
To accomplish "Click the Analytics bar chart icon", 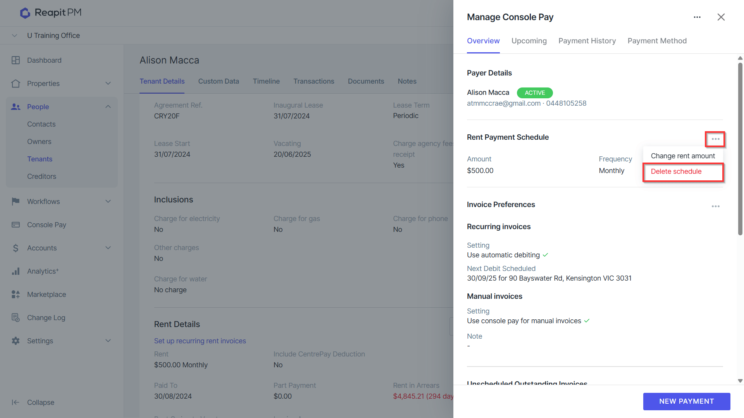I will pos(15,271).
